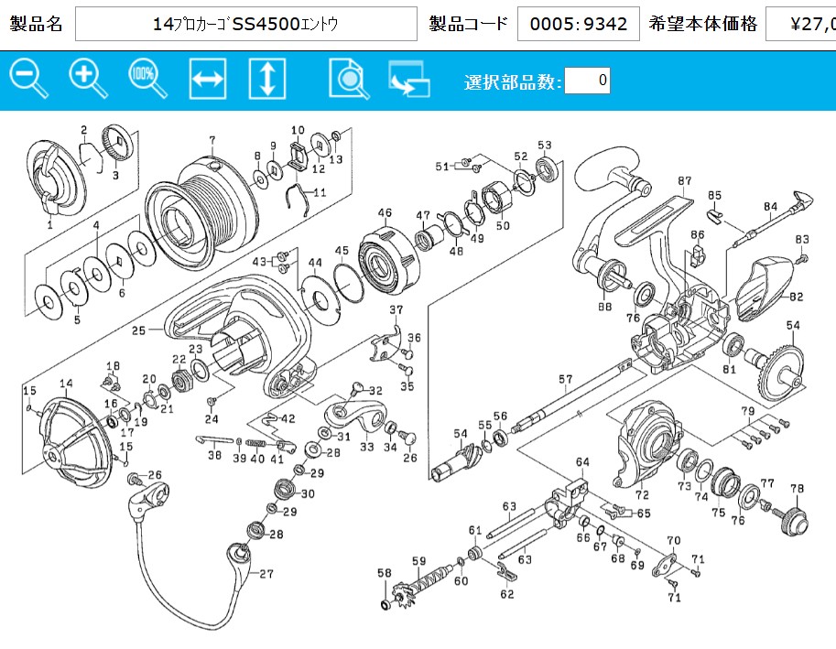Select part number 18 label
The image size is (836, 649).
pyautogui.click(x=113, y=365)
